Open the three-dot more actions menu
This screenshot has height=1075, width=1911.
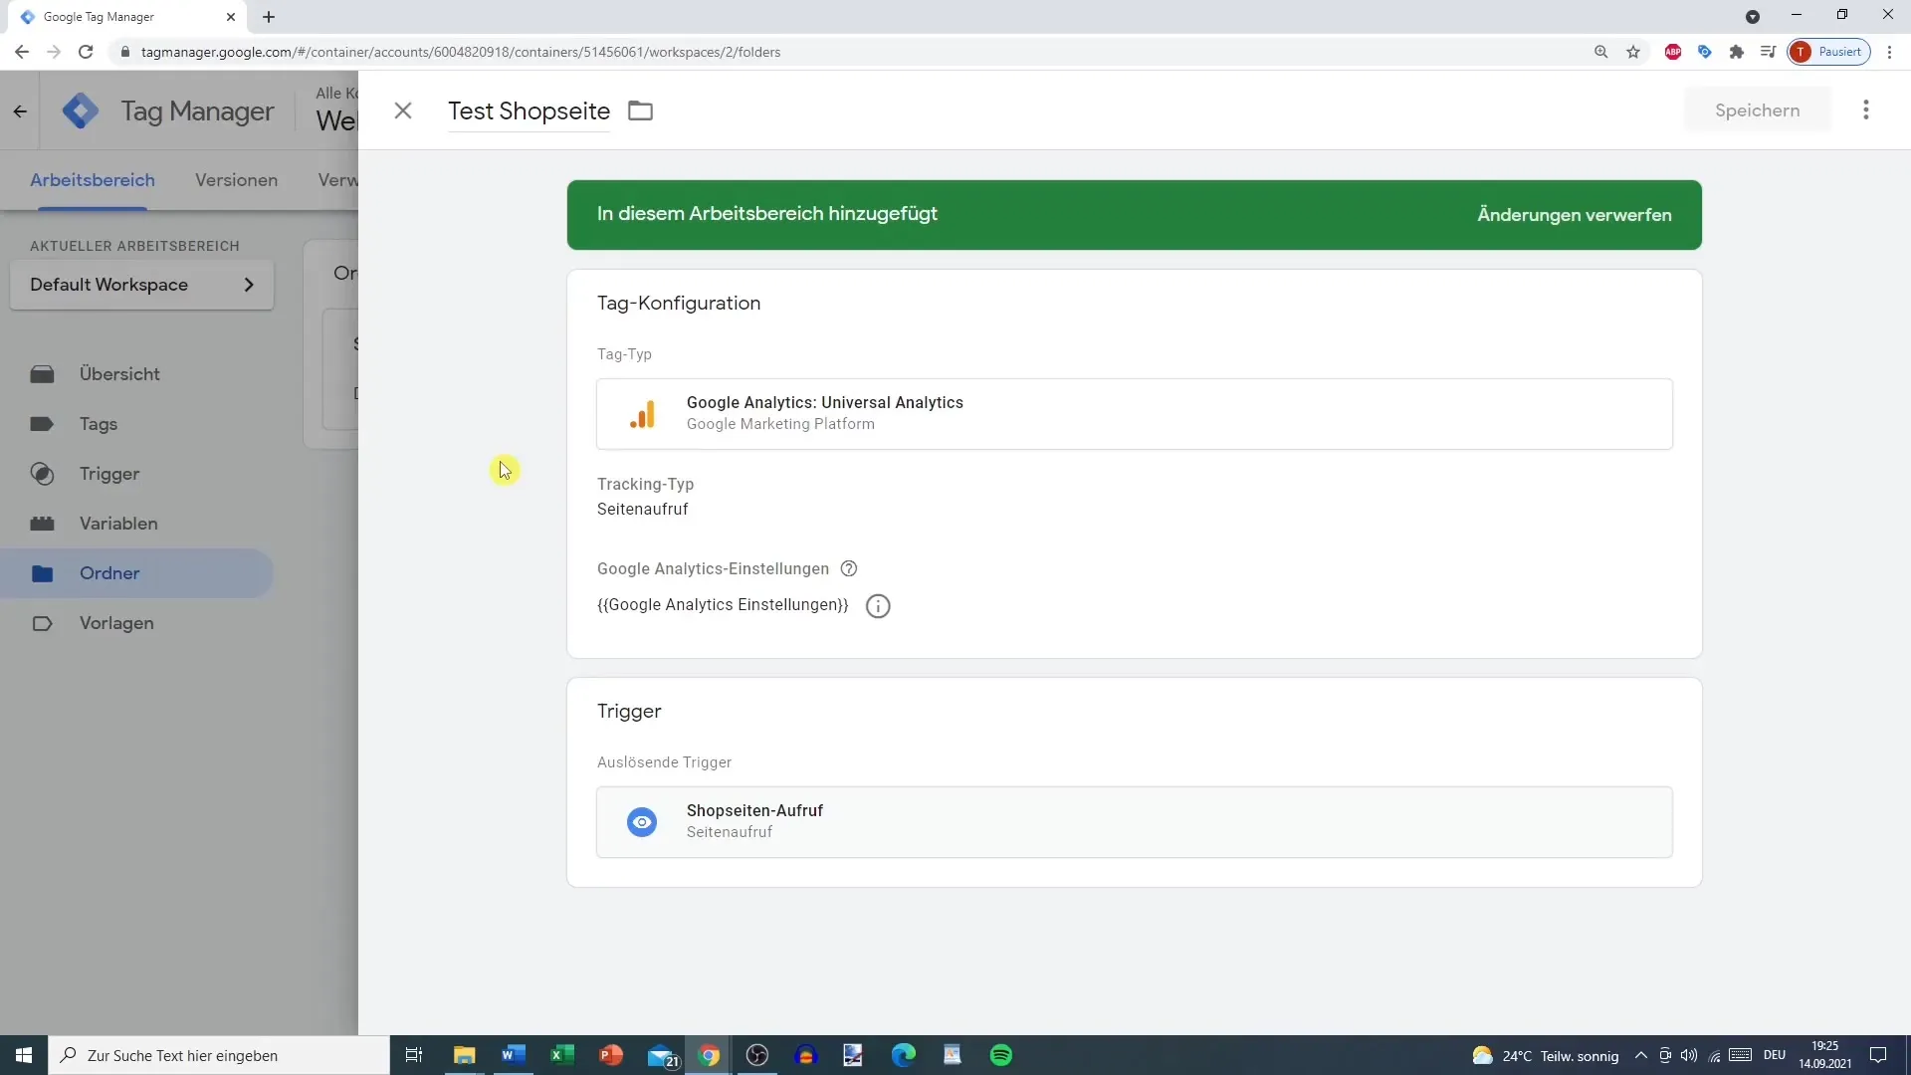click(x=1865, y=110)
